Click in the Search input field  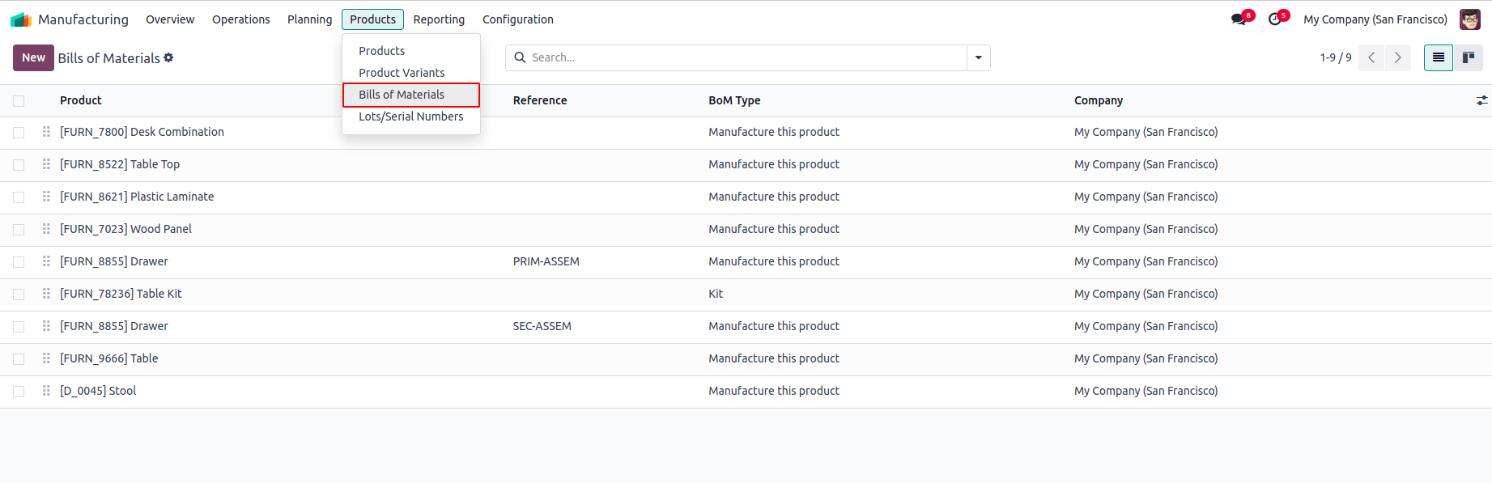745,57
